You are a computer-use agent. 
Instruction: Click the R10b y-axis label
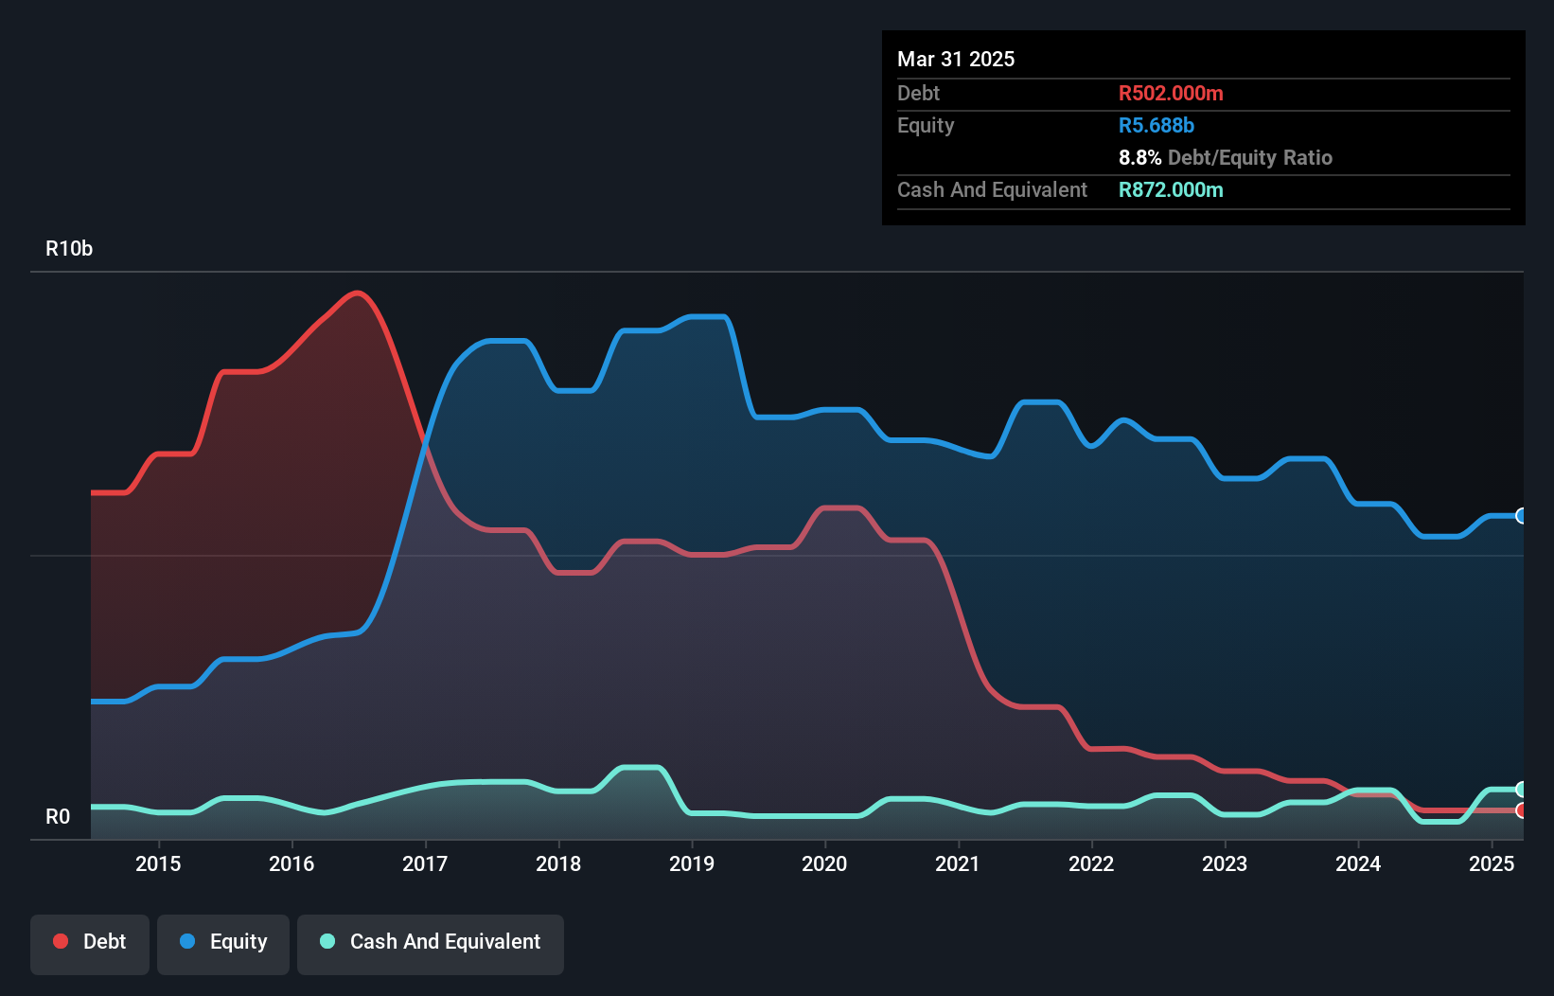(69, 249)
